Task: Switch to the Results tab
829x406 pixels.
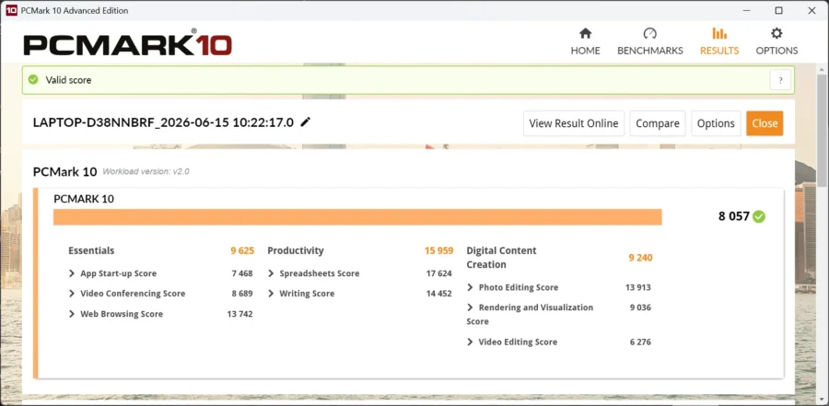Action: click(x=719, y=41)
